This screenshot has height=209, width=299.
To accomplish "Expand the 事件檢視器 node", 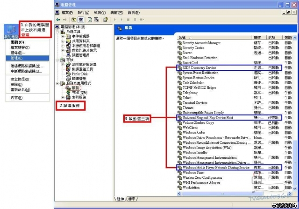I will [63, 36].
